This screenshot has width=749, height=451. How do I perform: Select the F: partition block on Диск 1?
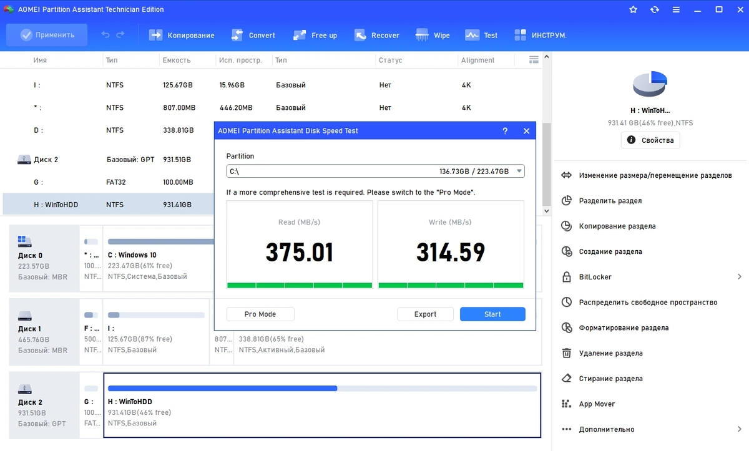tap(91, 332)
